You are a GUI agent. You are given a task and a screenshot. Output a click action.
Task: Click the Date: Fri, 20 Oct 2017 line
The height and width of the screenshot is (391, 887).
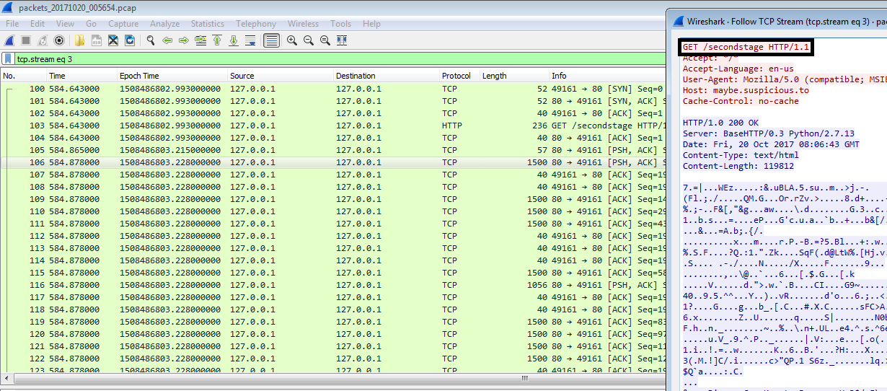[771, 144]
